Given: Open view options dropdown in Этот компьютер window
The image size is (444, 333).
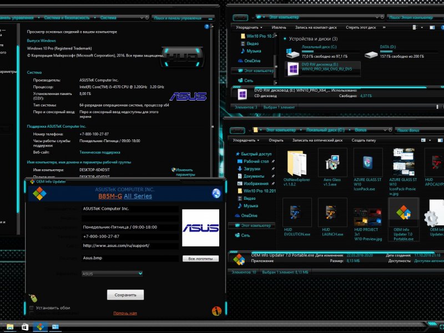Looking at the screenshot, I should 422,27.
